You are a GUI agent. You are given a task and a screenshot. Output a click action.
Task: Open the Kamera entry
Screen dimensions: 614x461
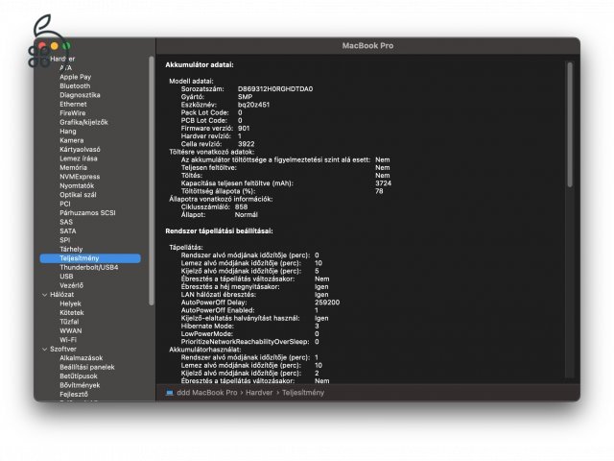72,140
